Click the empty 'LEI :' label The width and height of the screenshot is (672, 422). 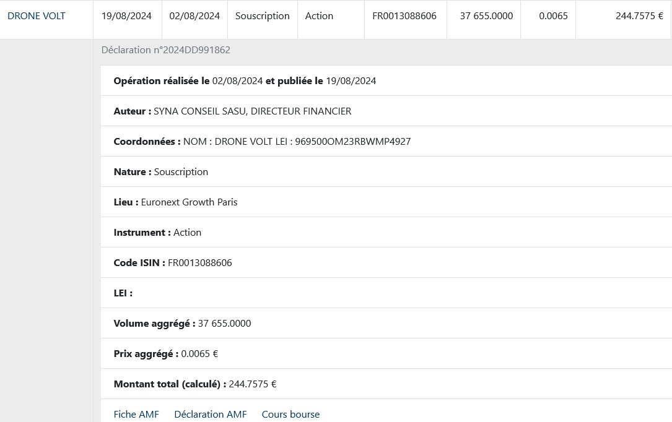pos(123,293)
